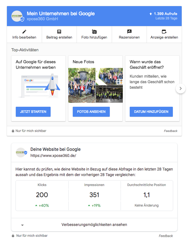The image size is (190, 239).
Task: Click Auf Google für dieses Unternehmen werben heading
Action: (36, 65)
